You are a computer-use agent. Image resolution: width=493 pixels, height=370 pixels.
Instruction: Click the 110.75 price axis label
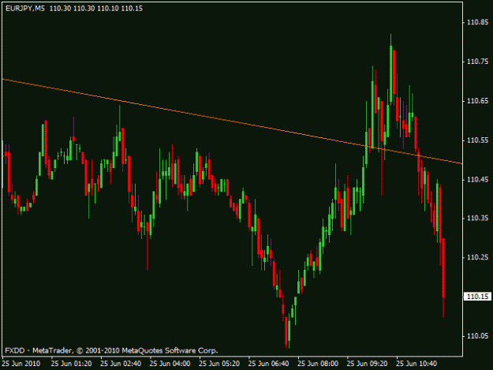(477, 62)
